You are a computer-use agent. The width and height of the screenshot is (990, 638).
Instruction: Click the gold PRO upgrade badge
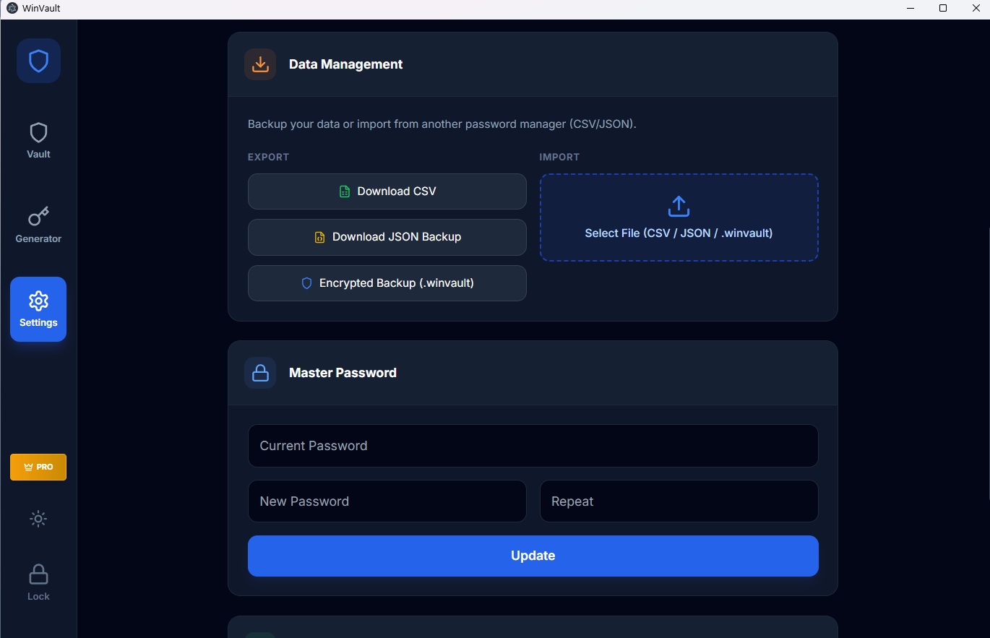click(38, 467)
